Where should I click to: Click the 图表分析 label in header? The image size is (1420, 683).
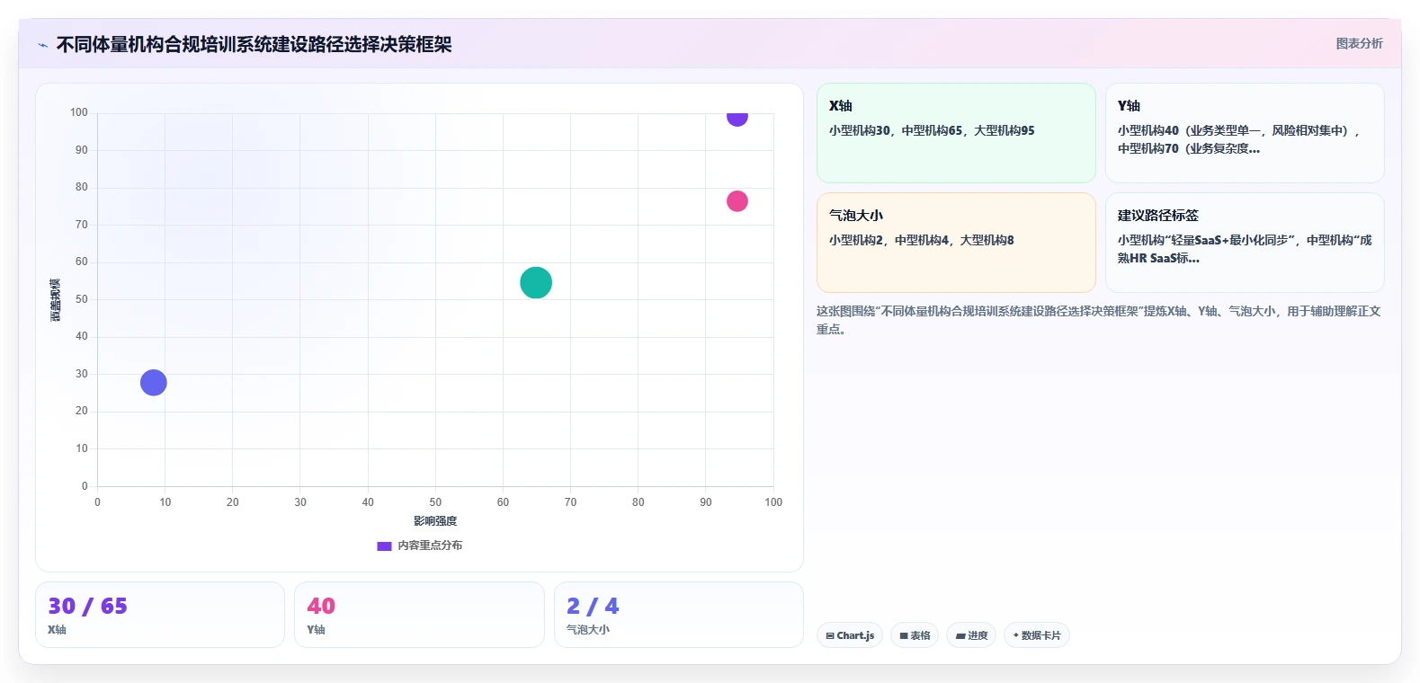tap(1359, 43)
